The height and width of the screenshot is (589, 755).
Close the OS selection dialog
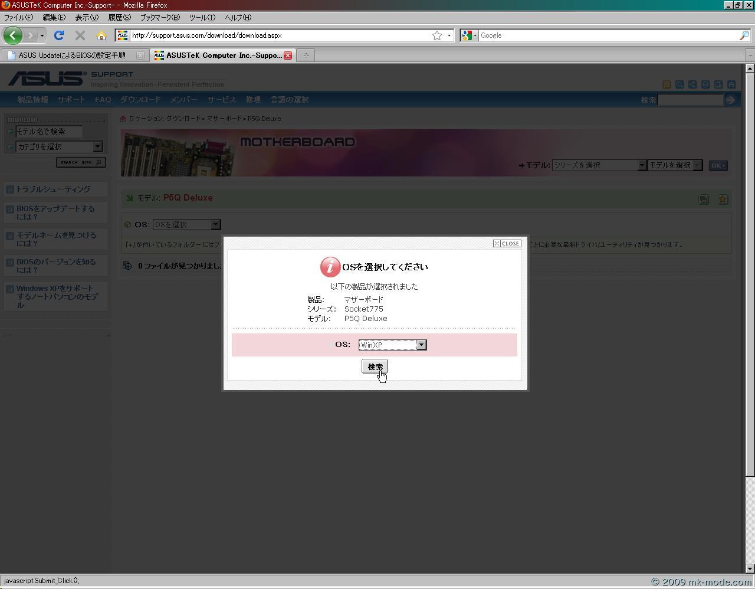507,243
